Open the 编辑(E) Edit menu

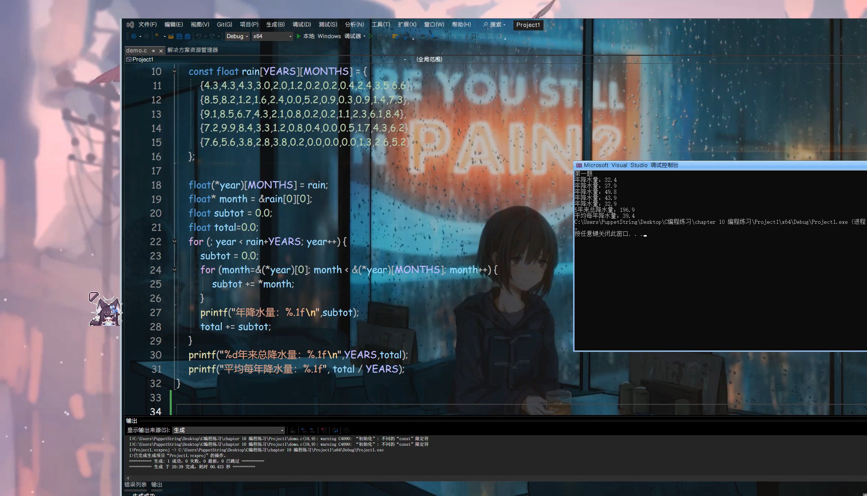point(173,24)
